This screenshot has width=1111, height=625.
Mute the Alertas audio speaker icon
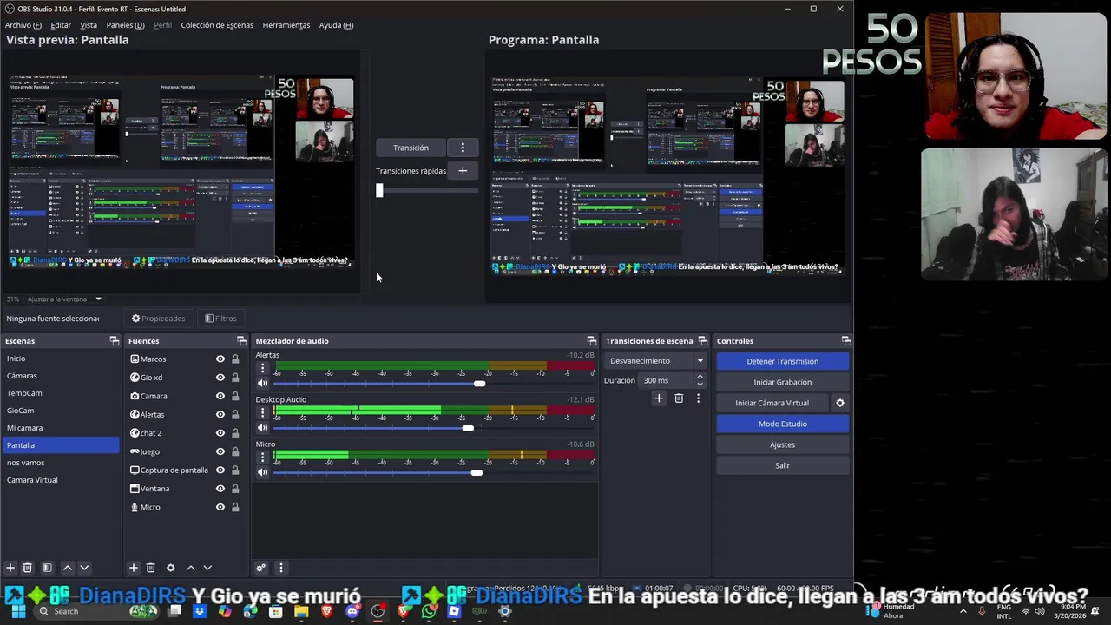pos(262,383)
